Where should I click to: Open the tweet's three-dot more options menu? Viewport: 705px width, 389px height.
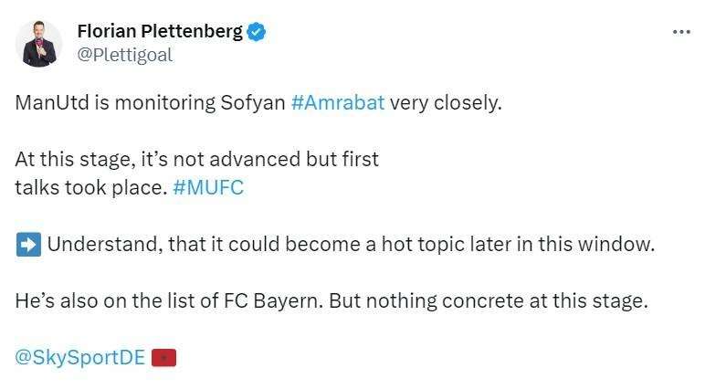[x=681, y=32]
